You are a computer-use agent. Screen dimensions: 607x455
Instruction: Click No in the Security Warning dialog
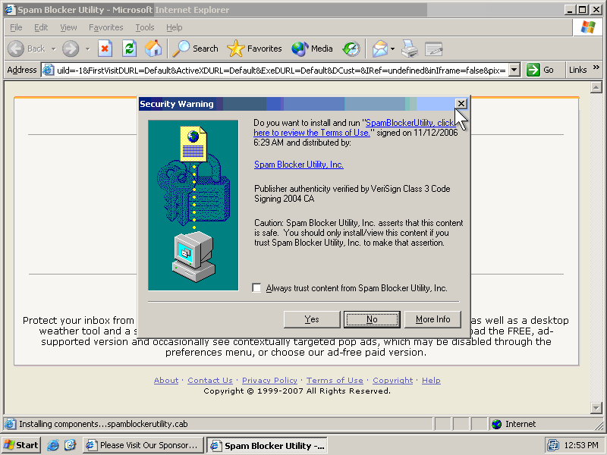[x=372, y=319]
